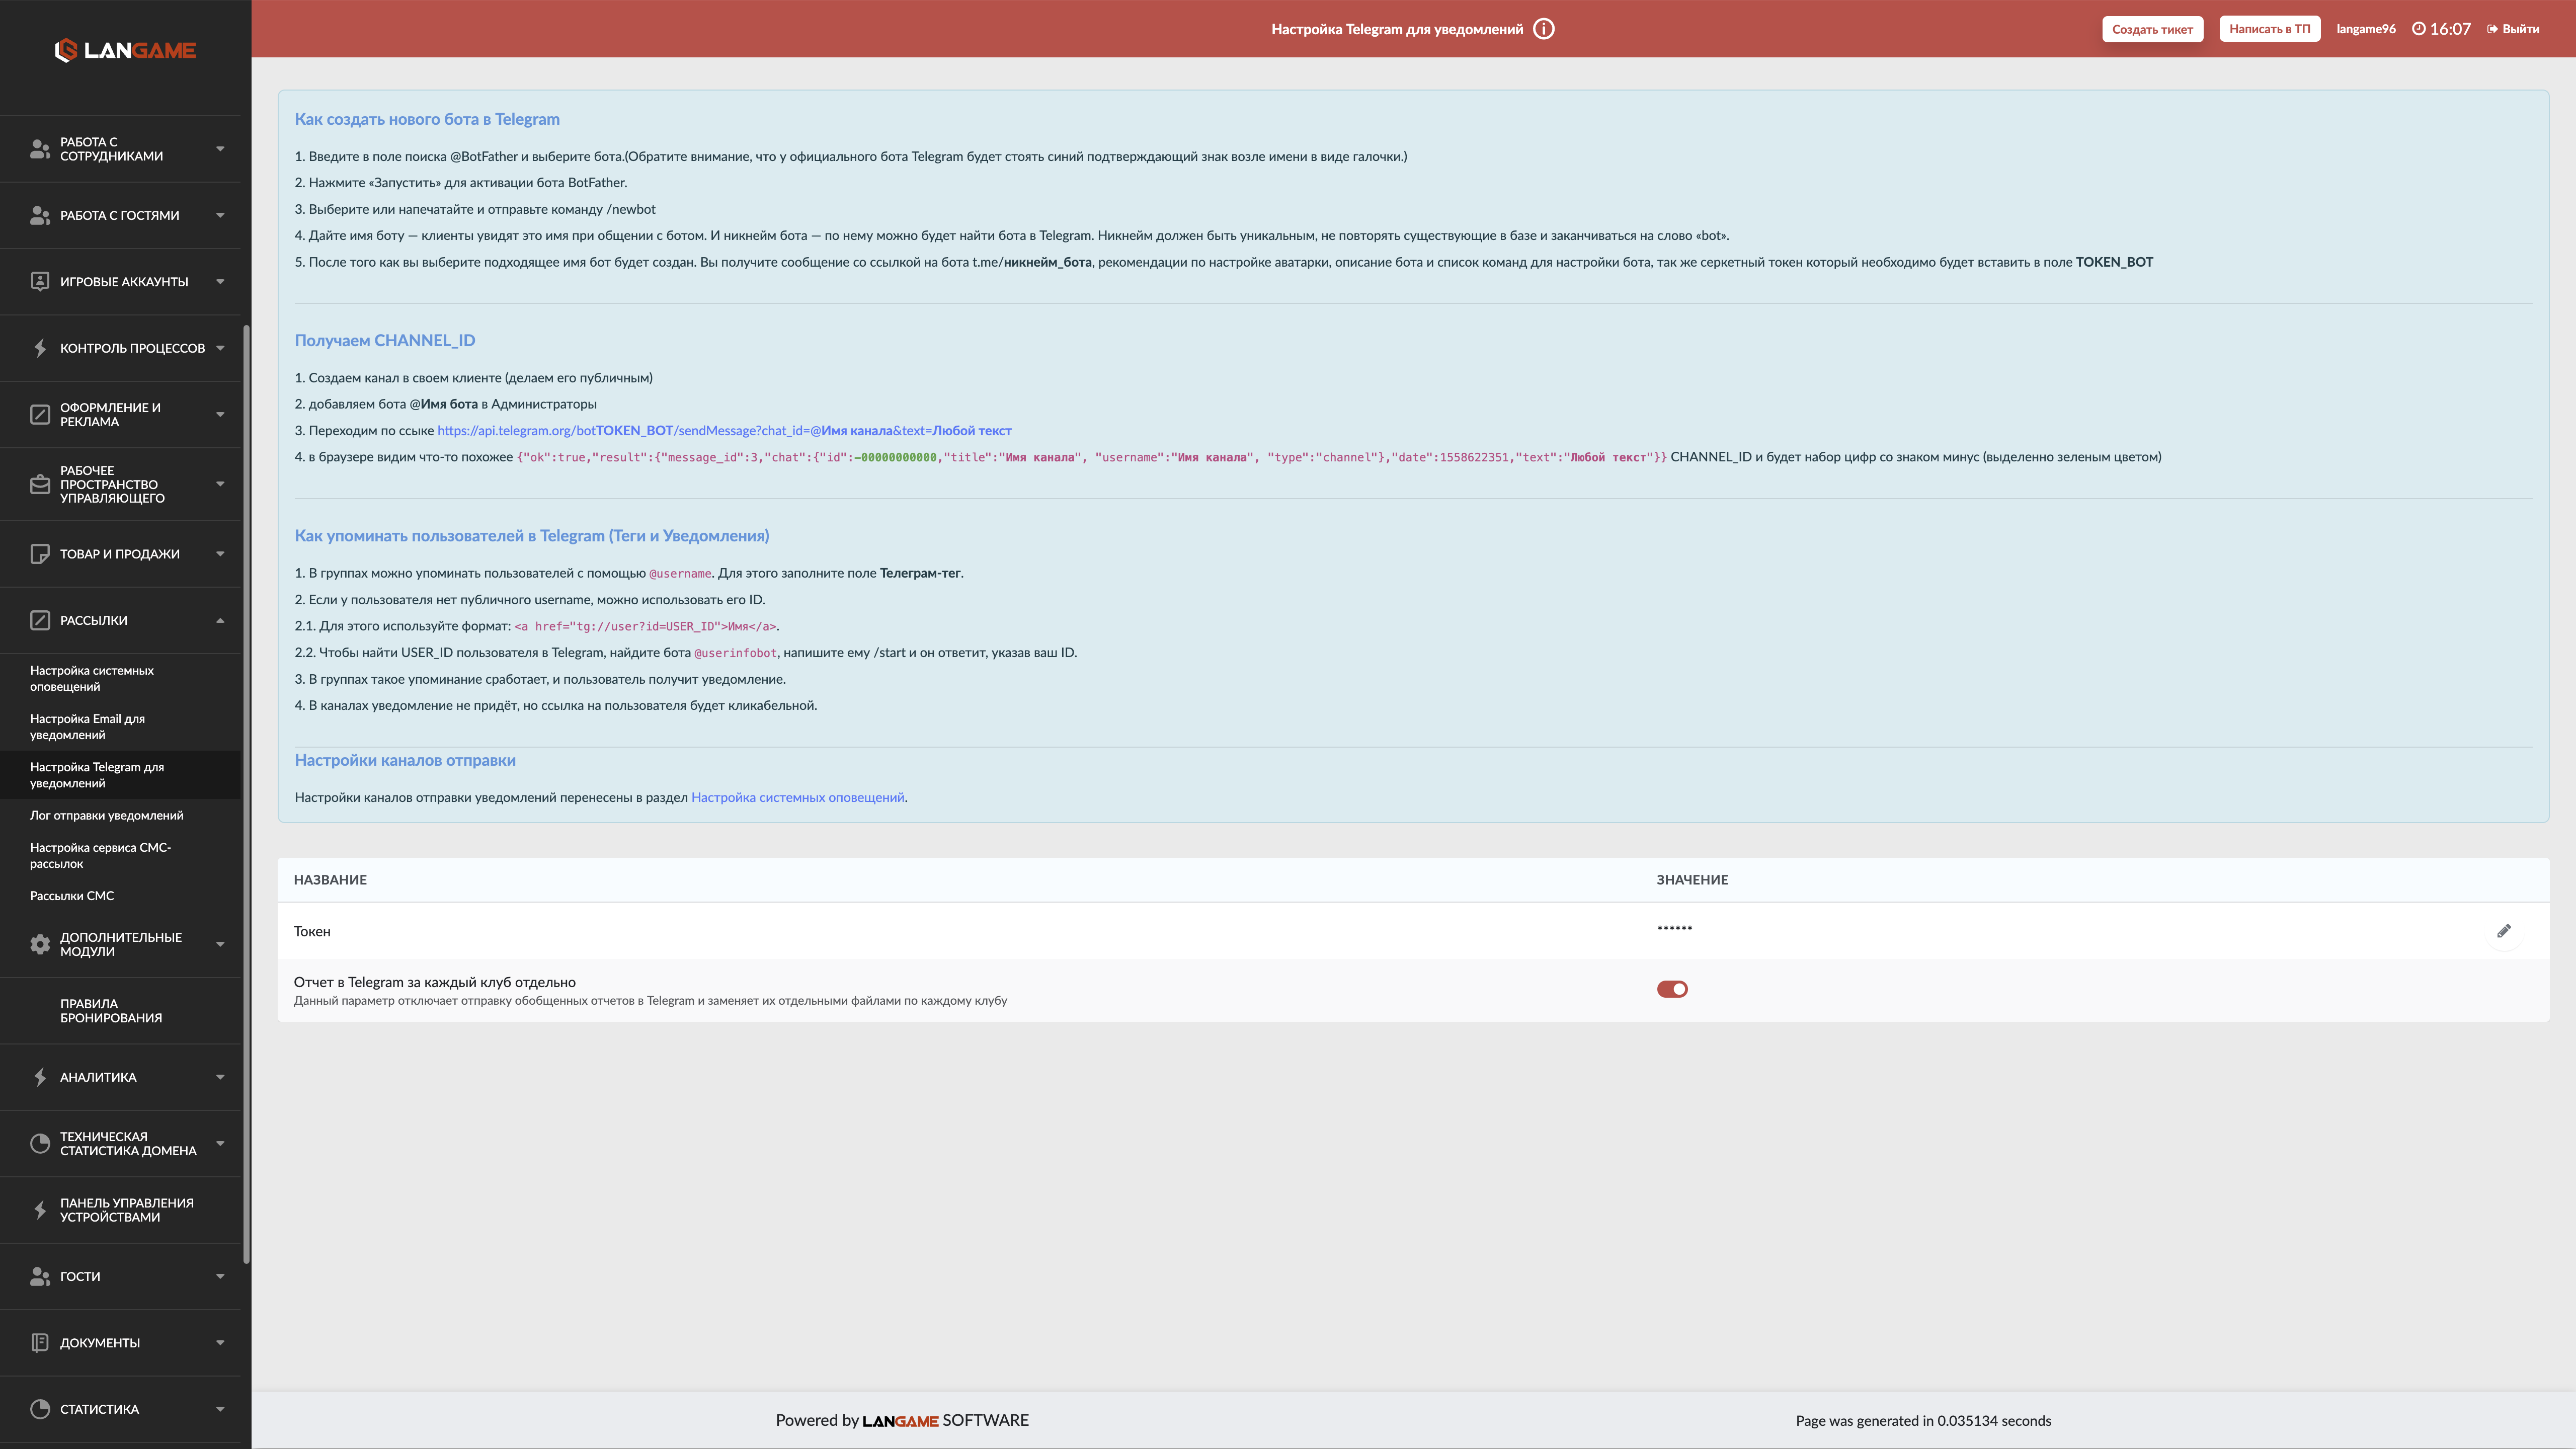Click the Создать тикет button
The width and height of the screenshot is (2576, 1449).
point(2152,29)
